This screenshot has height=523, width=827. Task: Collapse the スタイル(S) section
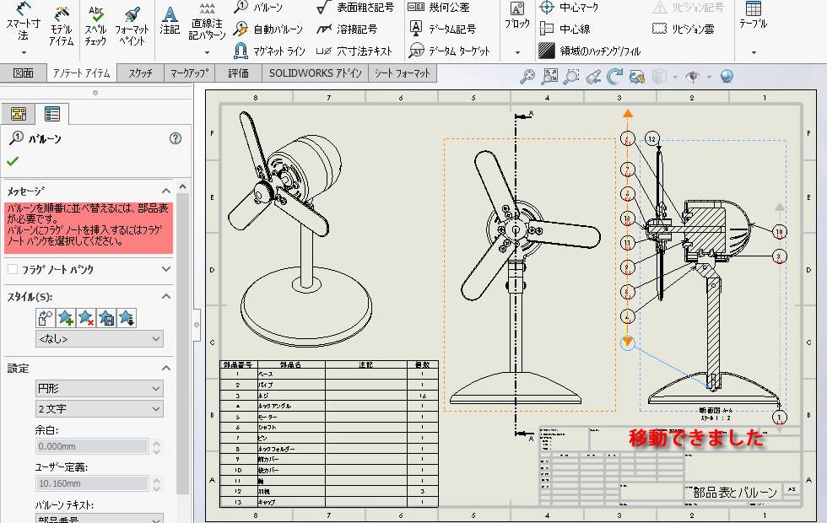pyautogui.click(x=166, y=296)
